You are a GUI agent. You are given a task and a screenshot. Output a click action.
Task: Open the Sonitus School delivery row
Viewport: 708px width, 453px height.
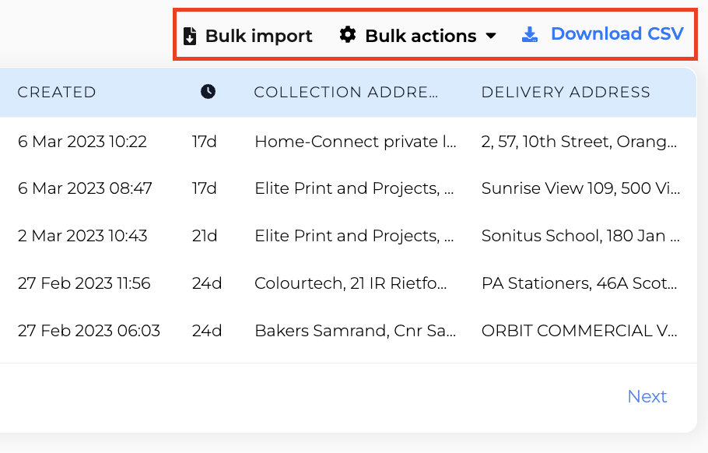[348, 236]
